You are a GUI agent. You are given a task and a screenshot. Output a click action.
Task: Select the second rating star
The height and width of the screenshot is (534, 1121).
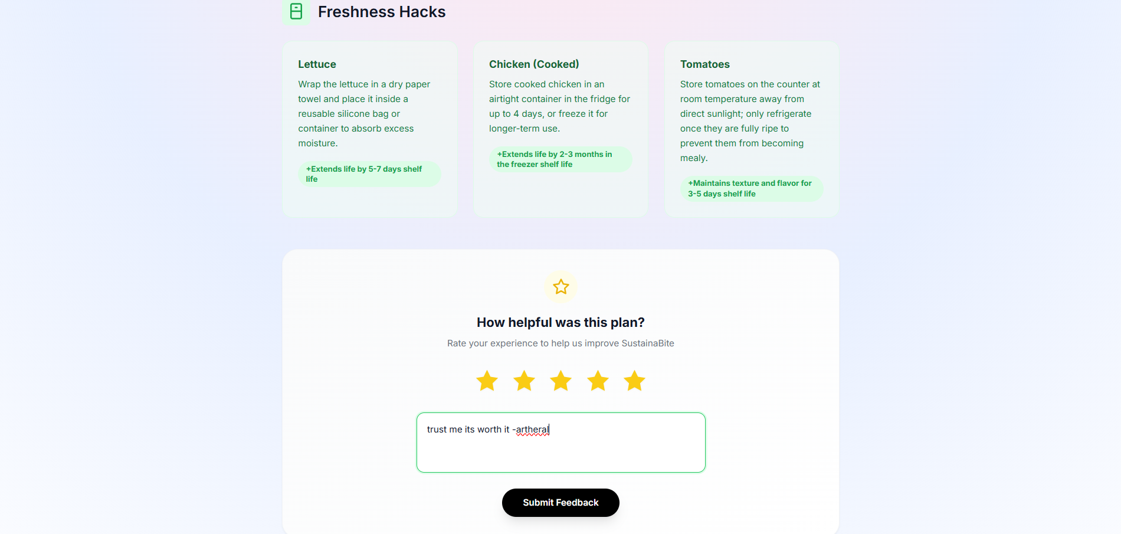coord(524,381)
